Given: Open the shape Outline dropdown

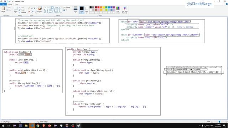Looking at the screenshot, I should click(x=67, y=7).
